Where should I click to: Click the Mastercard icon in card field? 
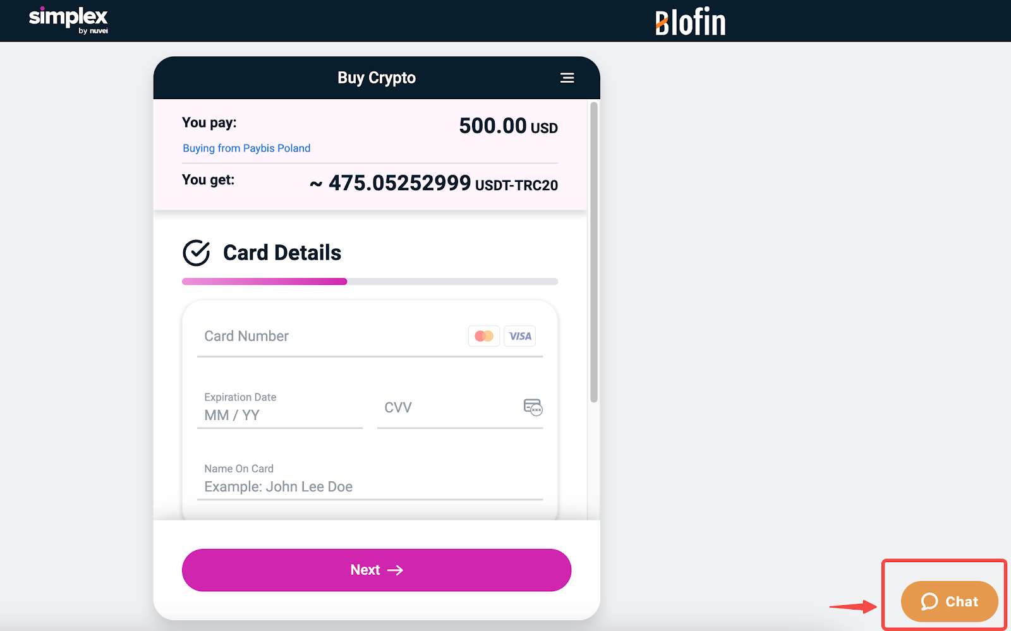click(484, 336)
